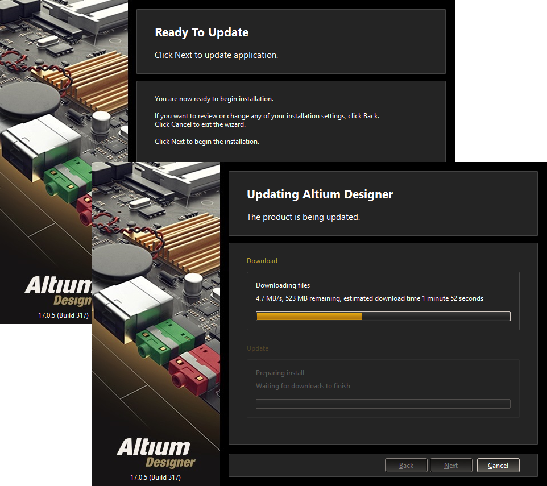Click the "Preparing install" label
Viewport: 547px width, 486px height.
click(280, 373)
